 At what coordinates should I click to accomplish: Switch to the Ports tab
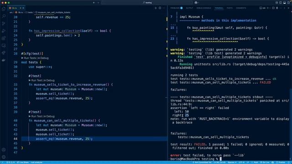[229, 8]
